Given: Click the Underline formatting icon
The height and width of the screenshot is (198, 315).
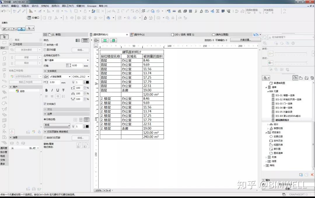Looking at the screenshot, I should coord(58,90).
